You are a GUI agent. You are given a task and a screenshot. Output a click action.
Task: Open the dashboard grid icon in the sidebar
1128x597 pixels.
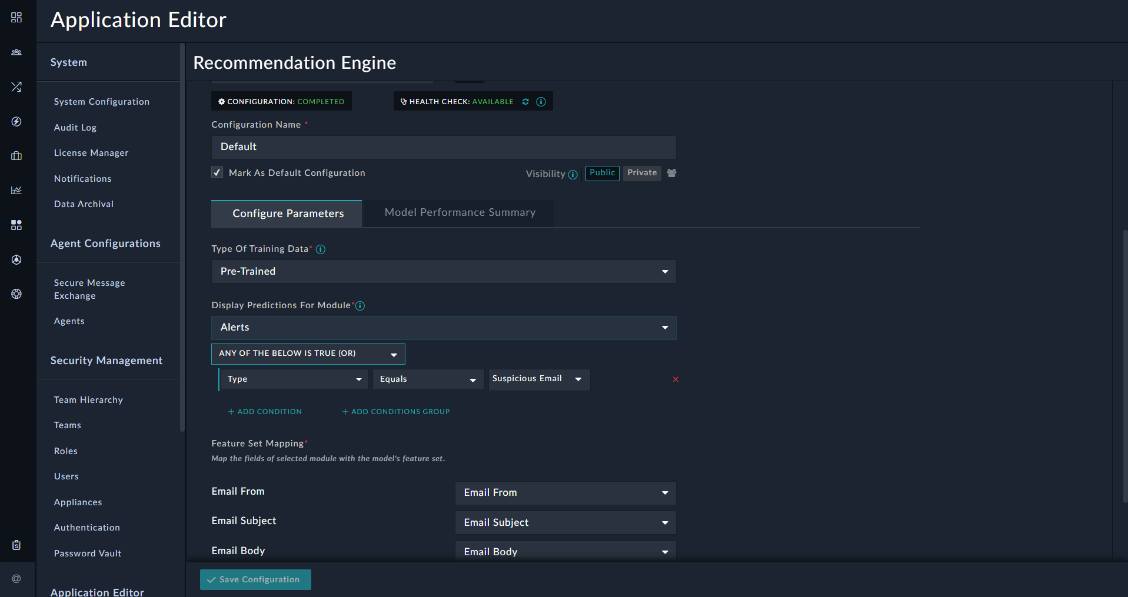tap(16, 18)
